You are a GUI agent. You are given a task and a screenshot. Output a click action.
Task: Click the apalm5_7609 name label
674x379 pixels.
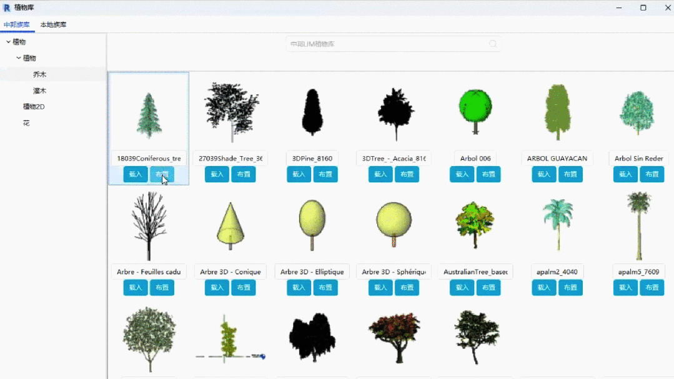pyautogui.click(x=639, y=272)
